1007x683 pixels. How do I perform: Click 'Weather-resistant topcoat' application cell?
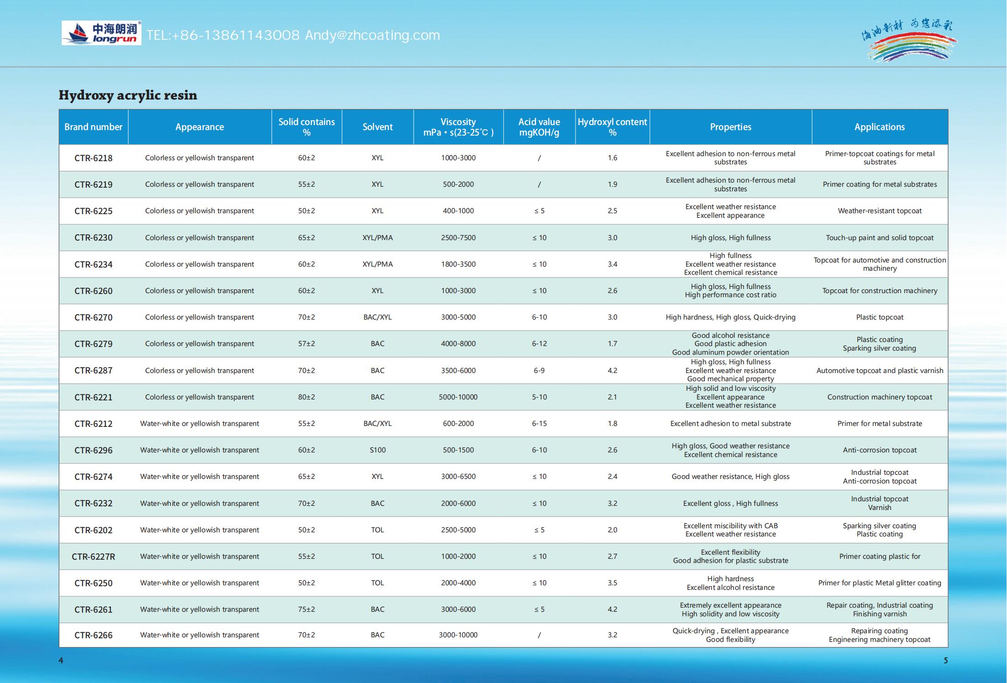[x=880, y=211]
